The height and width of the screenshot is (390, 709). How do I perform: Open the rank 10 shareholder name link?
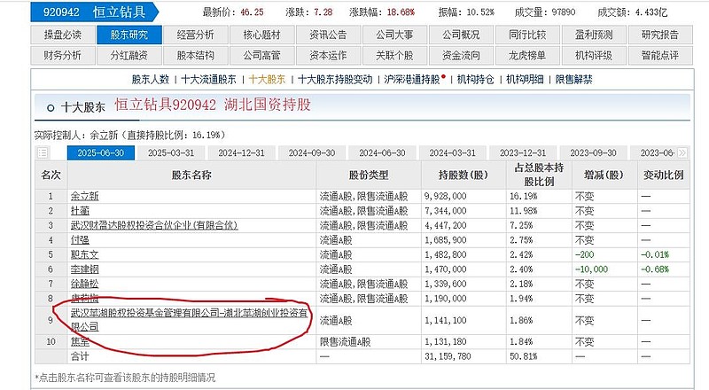coord(80,341)
